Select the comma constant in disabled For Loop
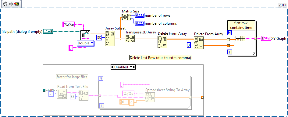Screen dimensions: 288x117 tap(122, 84)
